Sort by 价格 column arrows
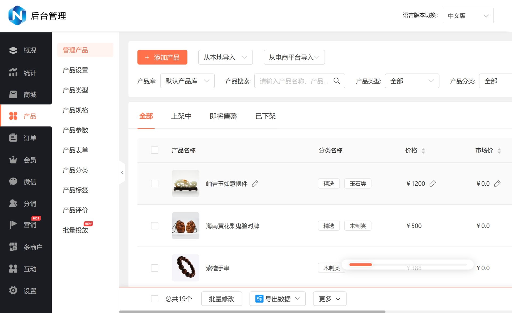 coord(423,151)
